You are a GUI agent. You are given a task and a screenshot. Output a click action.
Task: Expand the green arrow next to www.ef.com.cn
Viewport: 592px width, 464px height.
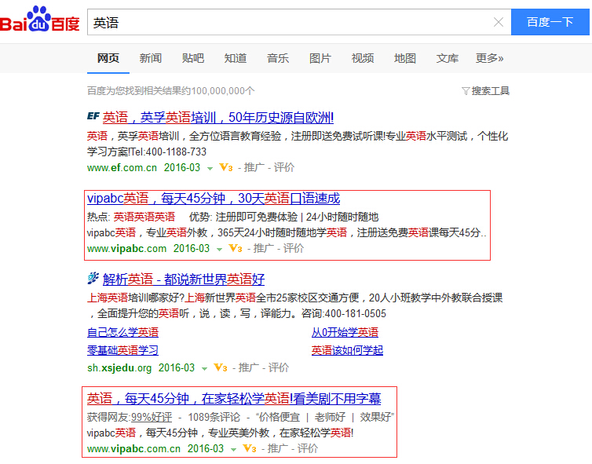(x=210, y=168)
